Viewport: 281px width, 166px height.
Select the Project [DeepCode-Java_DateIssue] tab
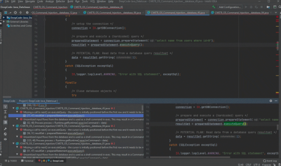coord(38,101)
